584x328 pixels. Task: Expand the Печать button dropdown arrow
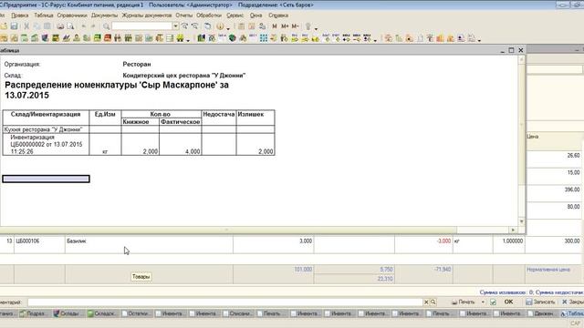pos(483,302)
